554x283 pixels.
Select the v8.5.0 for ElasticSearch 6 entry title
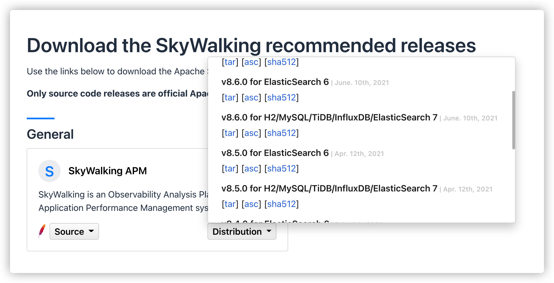(x=275, y=153)
